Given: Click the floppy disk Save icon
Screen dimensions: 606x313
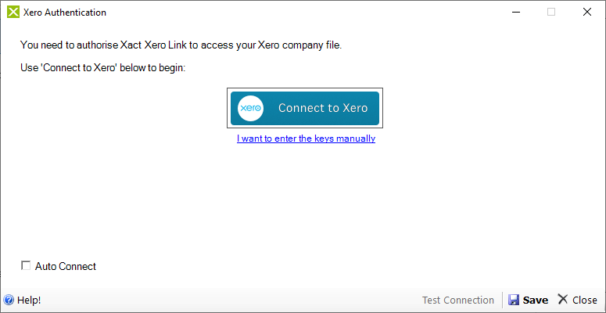Looking at the screenshot, I should [x=514, y=300].
